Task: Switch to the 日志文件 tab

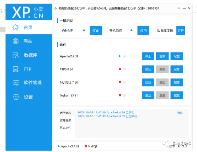Action: tap(65, 128)
